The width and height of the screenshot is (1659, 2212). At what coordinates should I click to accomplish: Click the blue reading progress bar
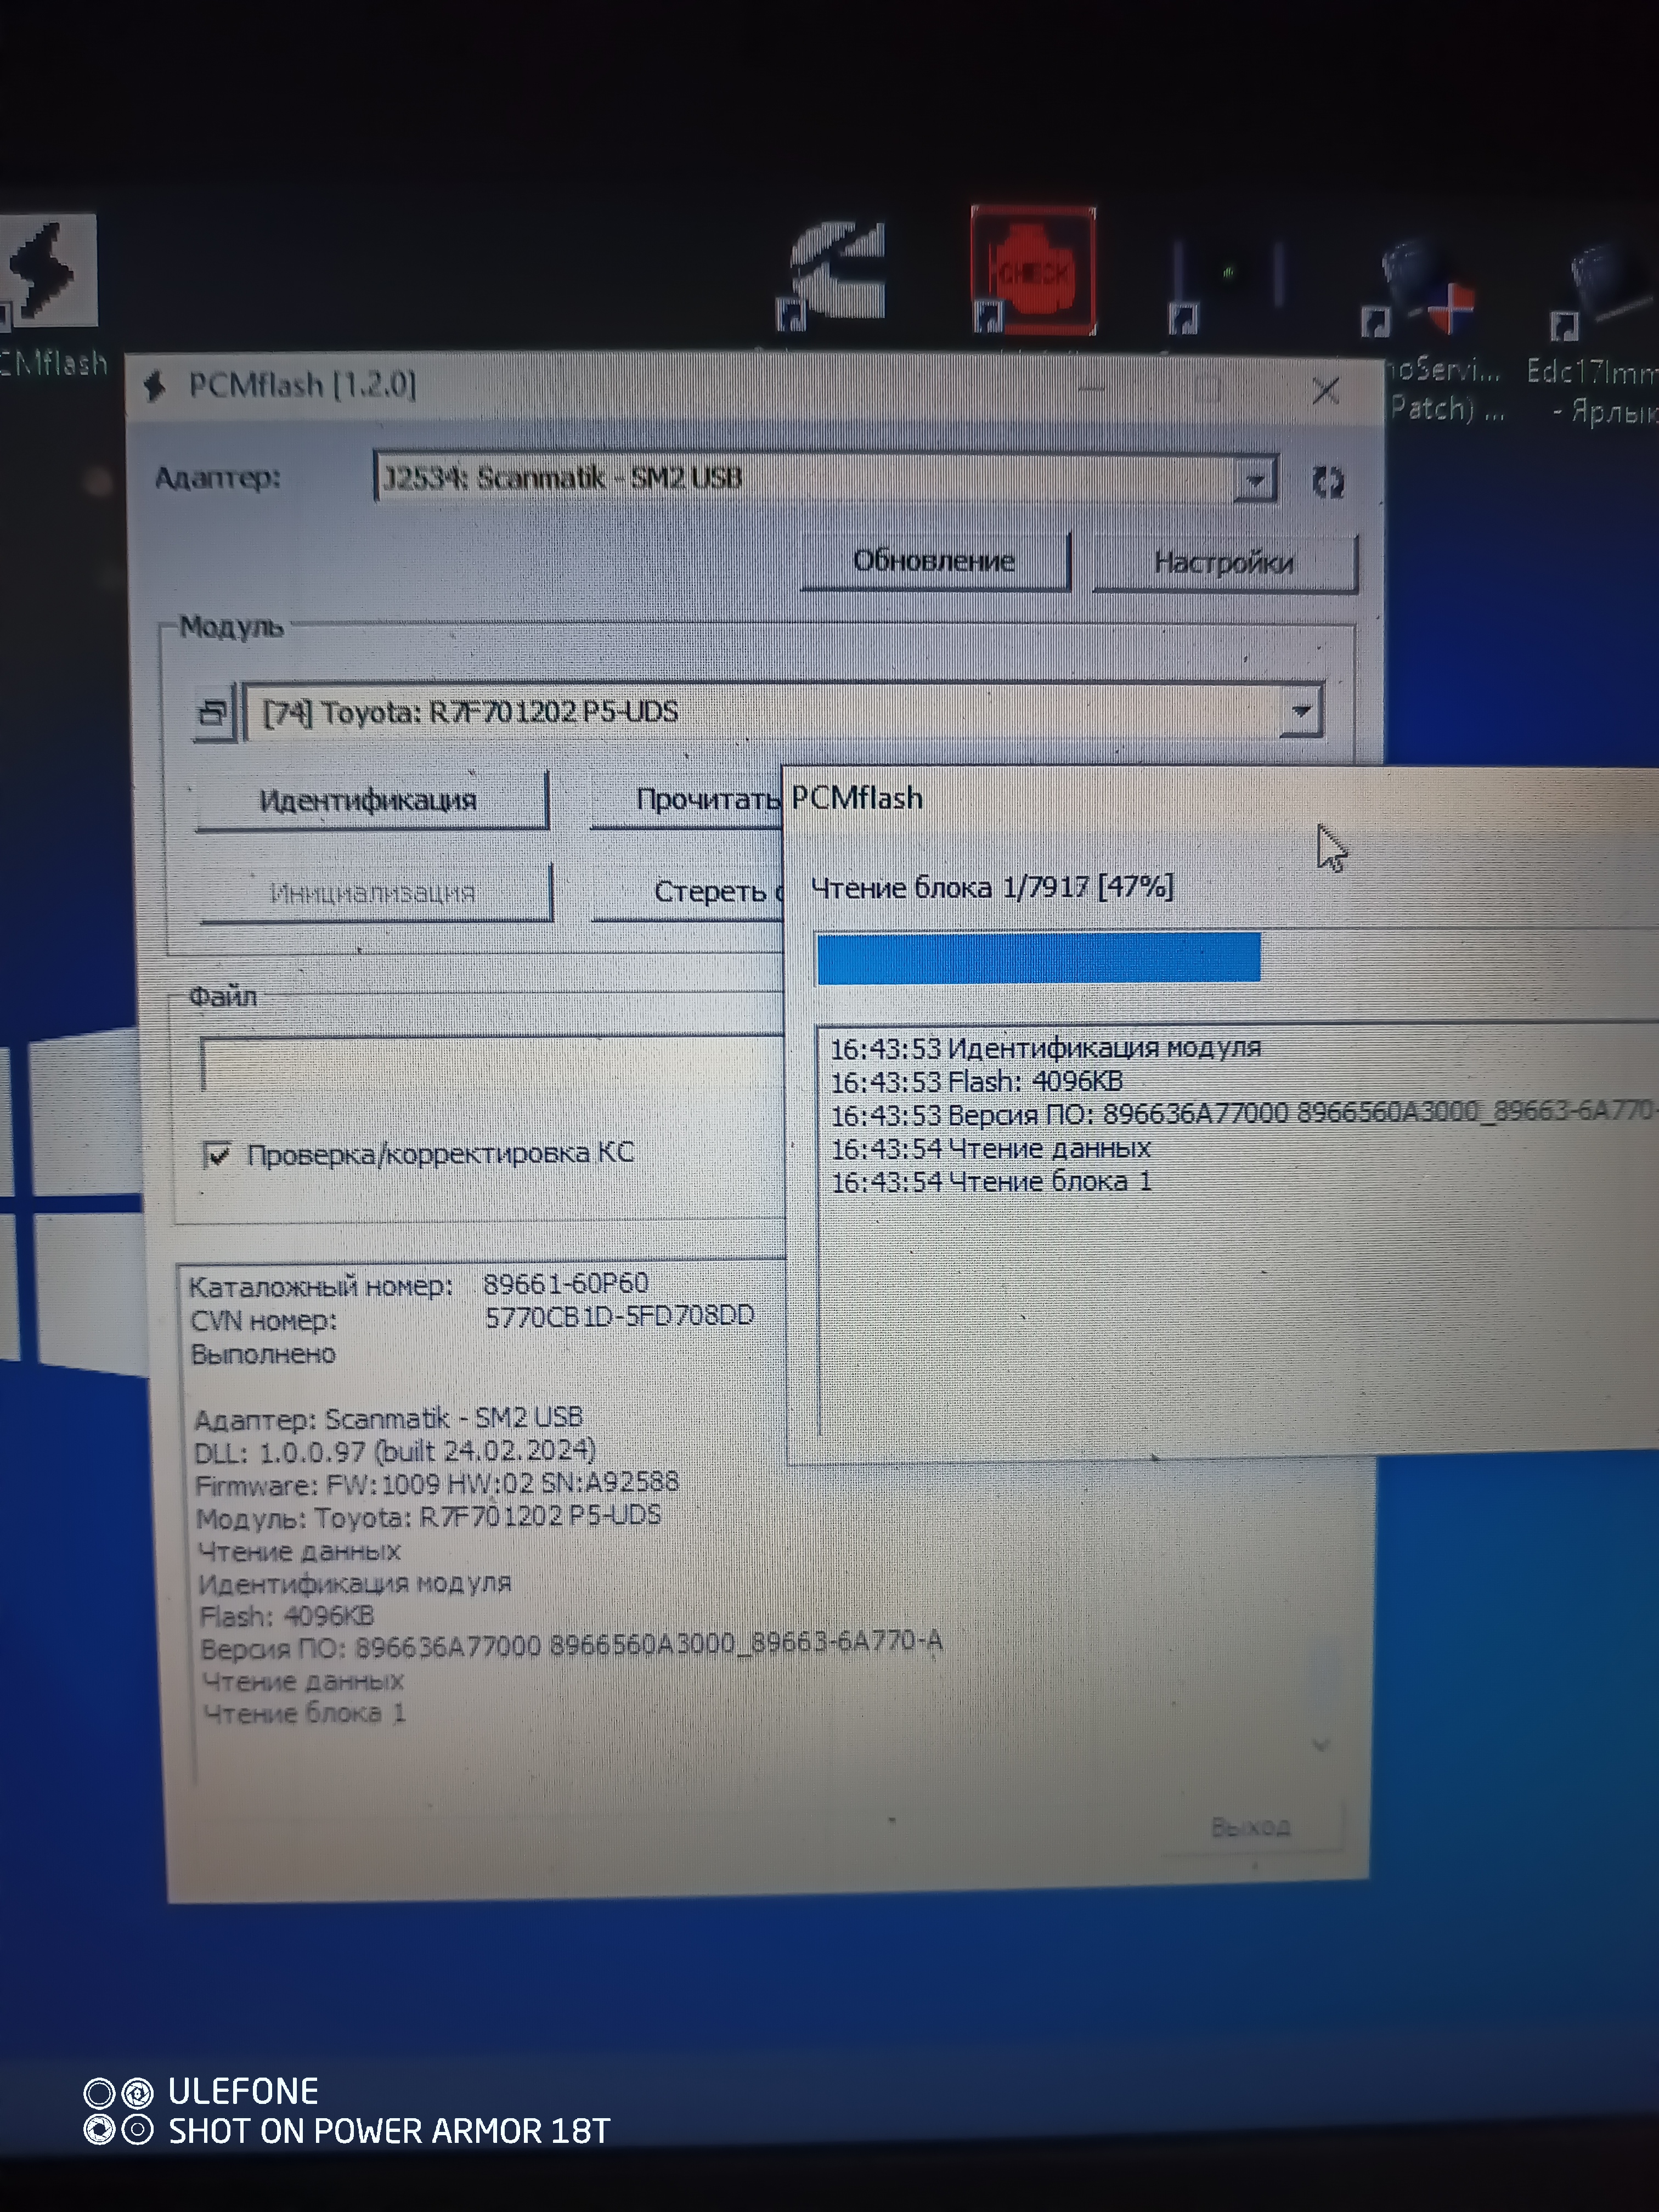[1038, 958]
